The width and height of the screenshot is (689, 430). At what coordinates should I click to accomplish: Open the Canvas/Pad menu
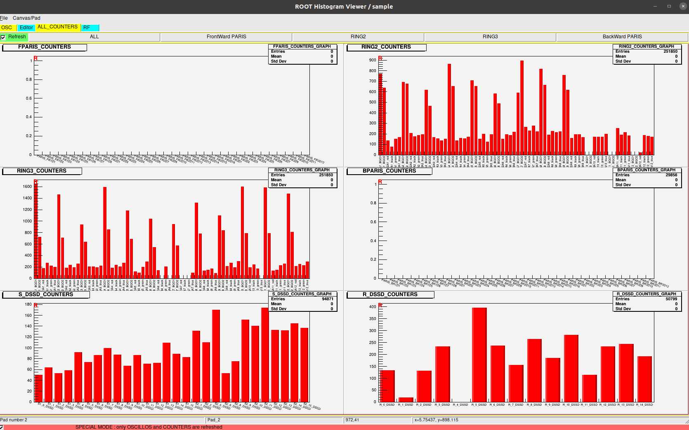point(26,18)
